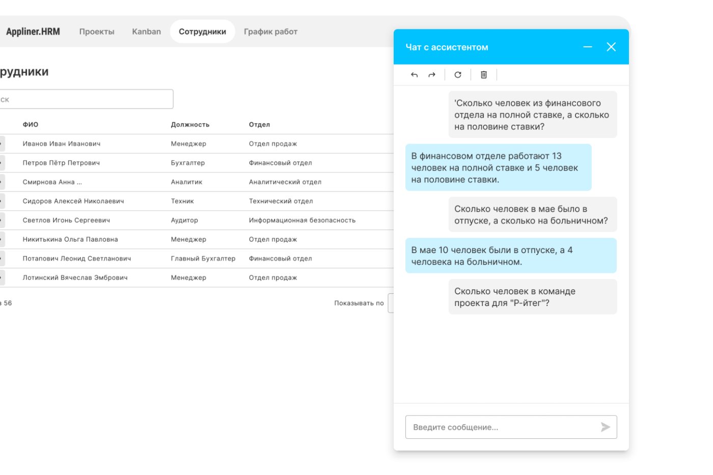
Task: Click the Технический отдел cell
Action: click(281, 201)
